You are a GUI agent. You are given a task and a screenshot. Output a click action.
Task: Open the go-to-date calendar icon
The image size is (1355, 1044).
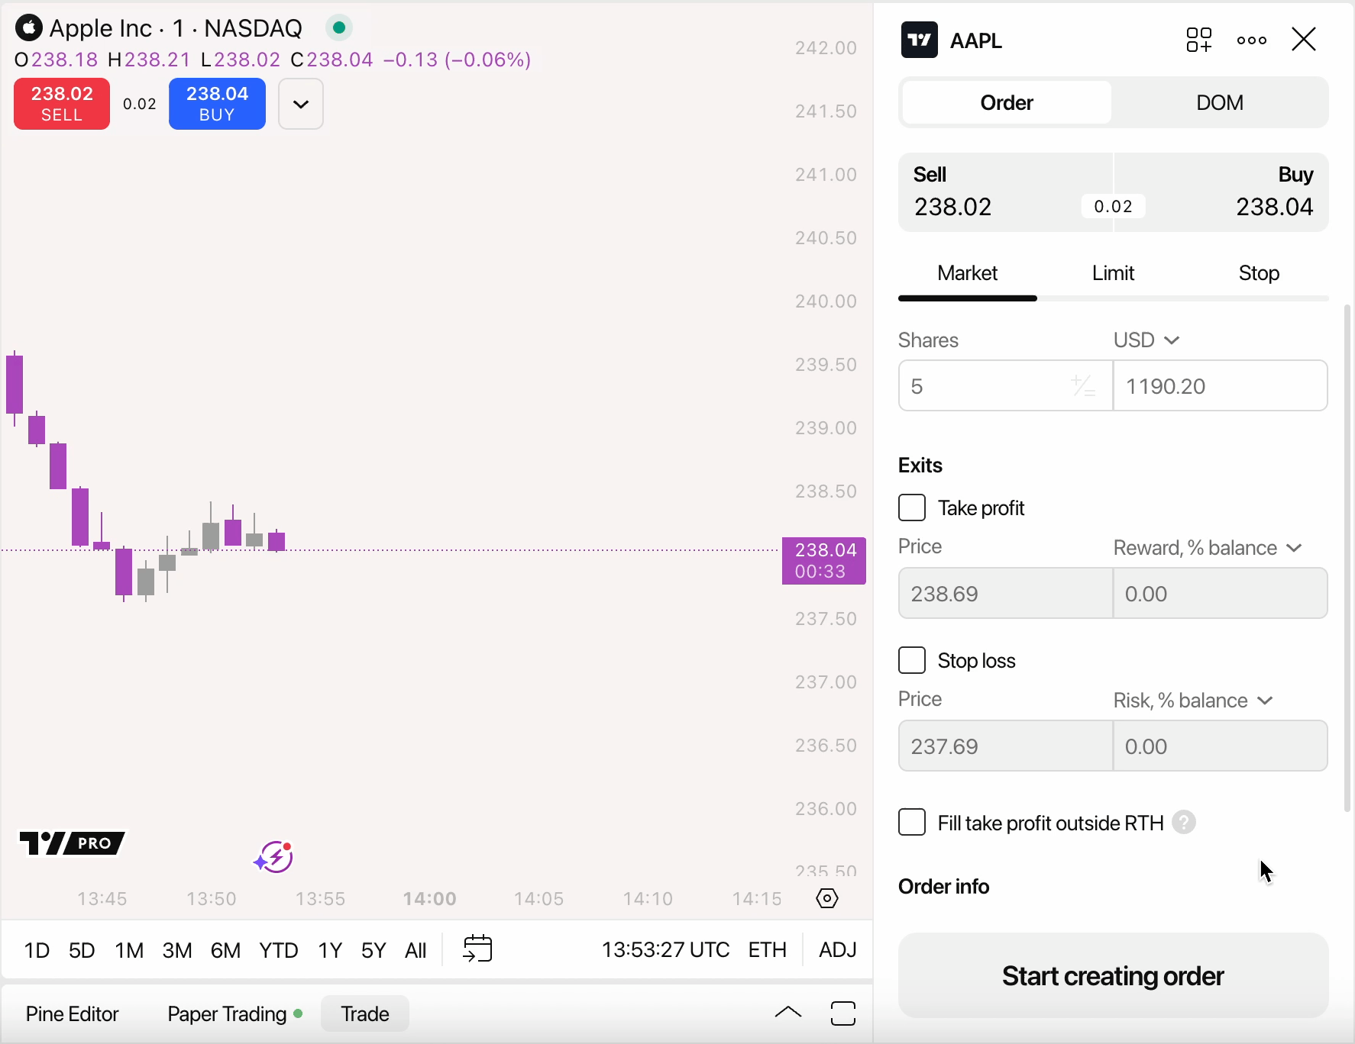pos(477,949)
